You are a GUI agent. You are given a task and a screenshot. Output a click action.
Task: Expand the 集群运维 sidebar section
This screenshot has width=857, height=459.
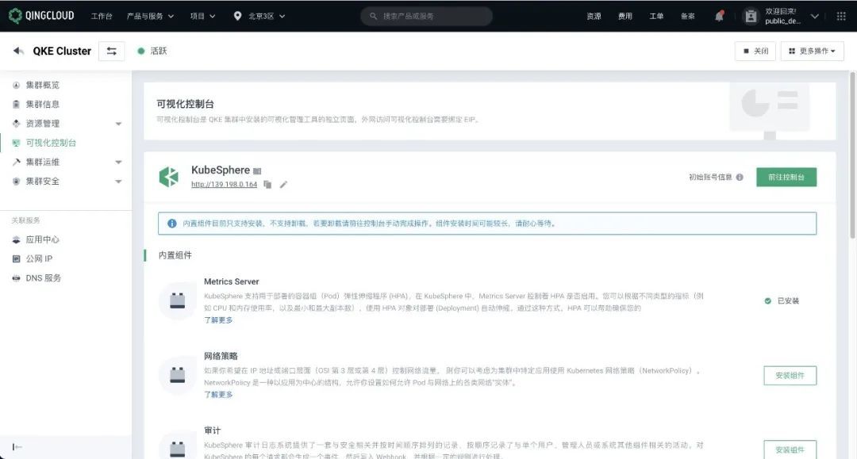118,163
